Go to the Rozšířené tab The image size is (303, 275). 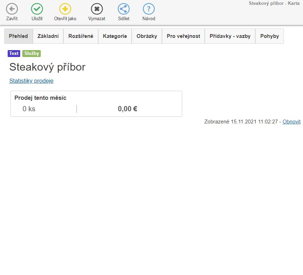click(x=81, y=36)
